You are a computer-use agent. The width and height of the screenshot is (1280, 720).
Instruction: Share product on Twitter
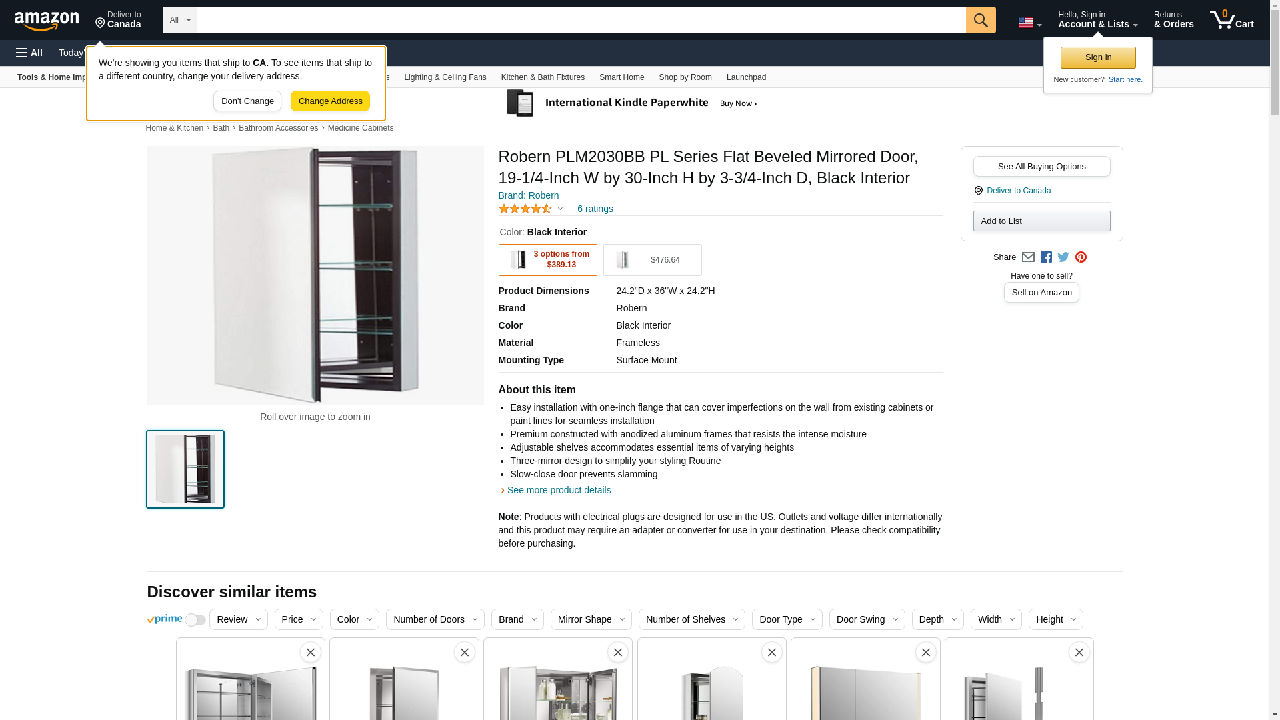point(1063,257)
